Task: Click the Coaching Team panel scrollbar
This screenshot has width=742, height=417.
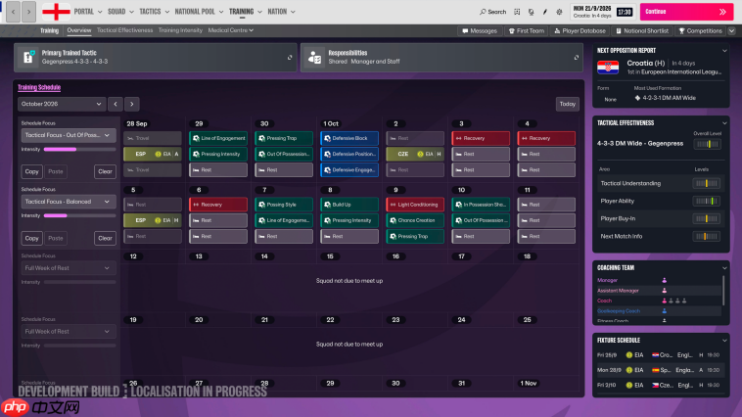Action: click(723, 290)
